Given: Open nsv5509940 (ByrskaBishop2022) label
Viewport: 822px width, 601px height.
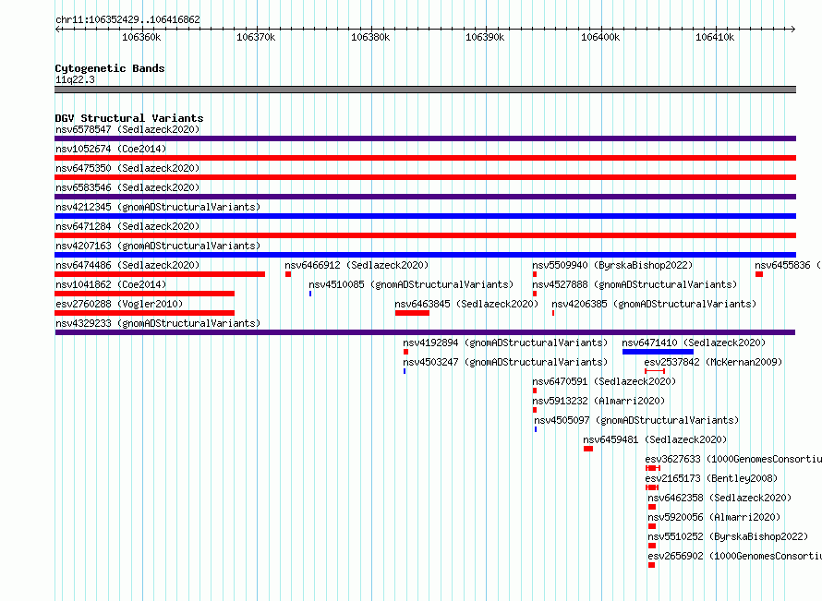Looking at the screenshot, I should coord(612,265).
